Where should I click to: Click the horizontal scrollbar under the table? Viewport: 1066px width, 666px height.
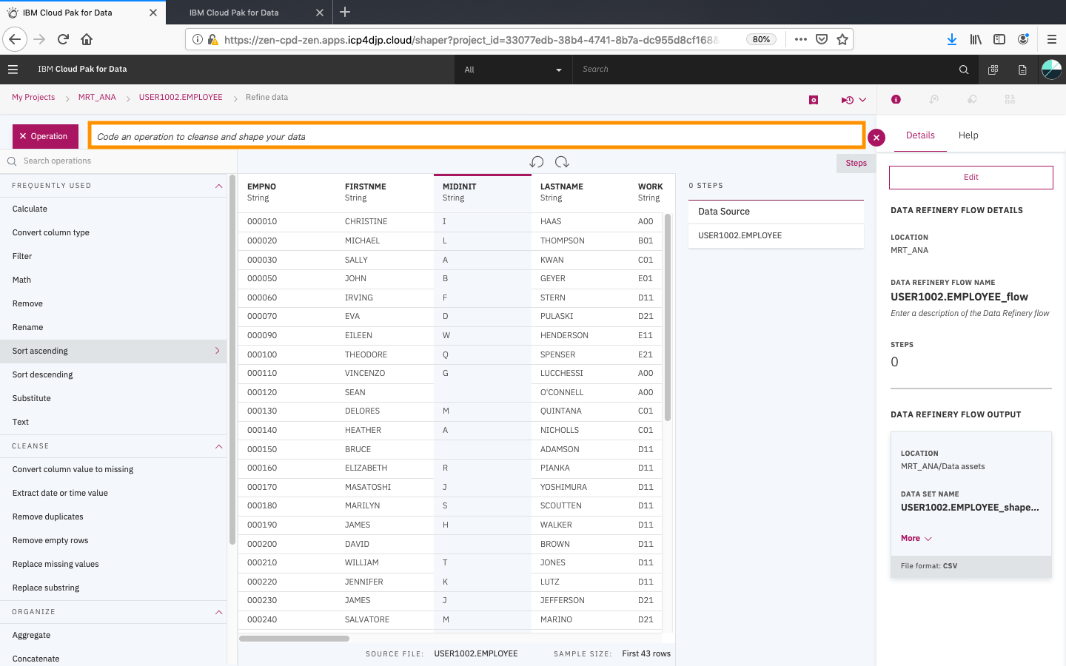pyautogui.click(x=295, y=639)
